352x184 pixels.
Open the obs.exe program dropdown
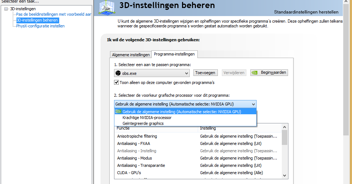[152, 73]
